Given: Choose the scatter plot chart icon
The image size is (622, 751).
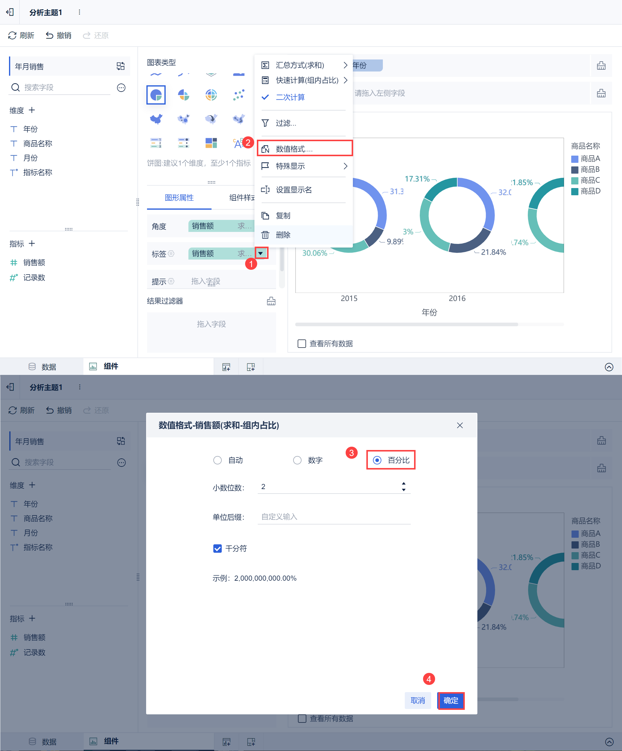Looking at the screenshot, I should (x=239, y=95).
